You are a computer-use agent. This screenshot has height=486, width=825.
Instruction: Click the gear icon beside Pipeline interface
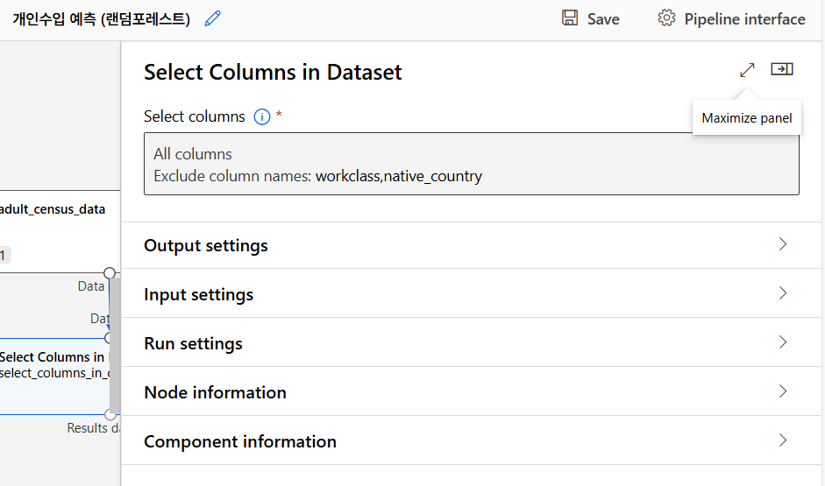coord(666,18)
